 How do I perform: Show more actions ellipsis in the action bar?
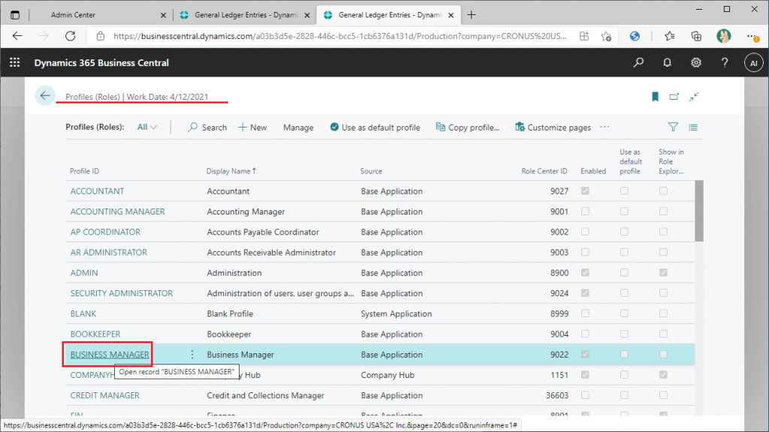[x=605, y=127]
